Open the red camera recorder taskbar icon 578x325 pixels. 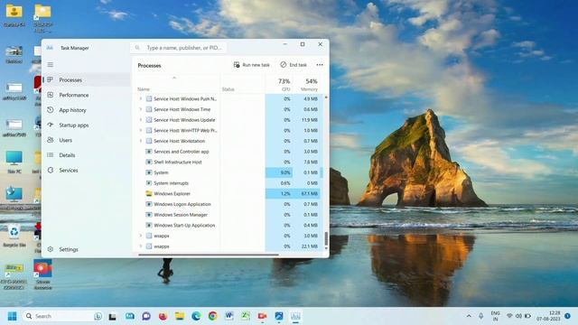pos(262,316)
